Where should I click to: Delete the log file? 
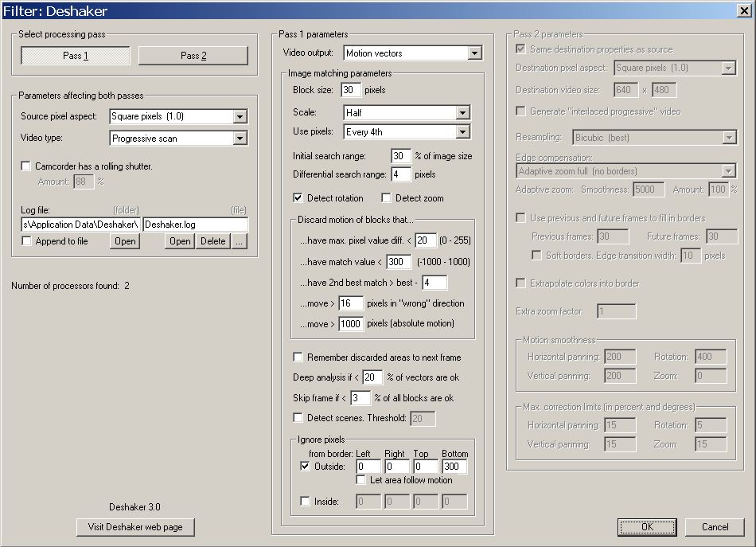212,241
